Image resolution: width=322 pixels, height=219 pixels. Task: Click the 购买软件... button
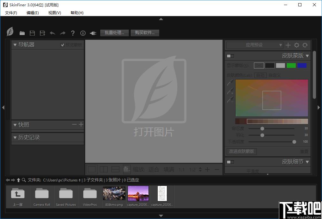[x=145, y=33]
